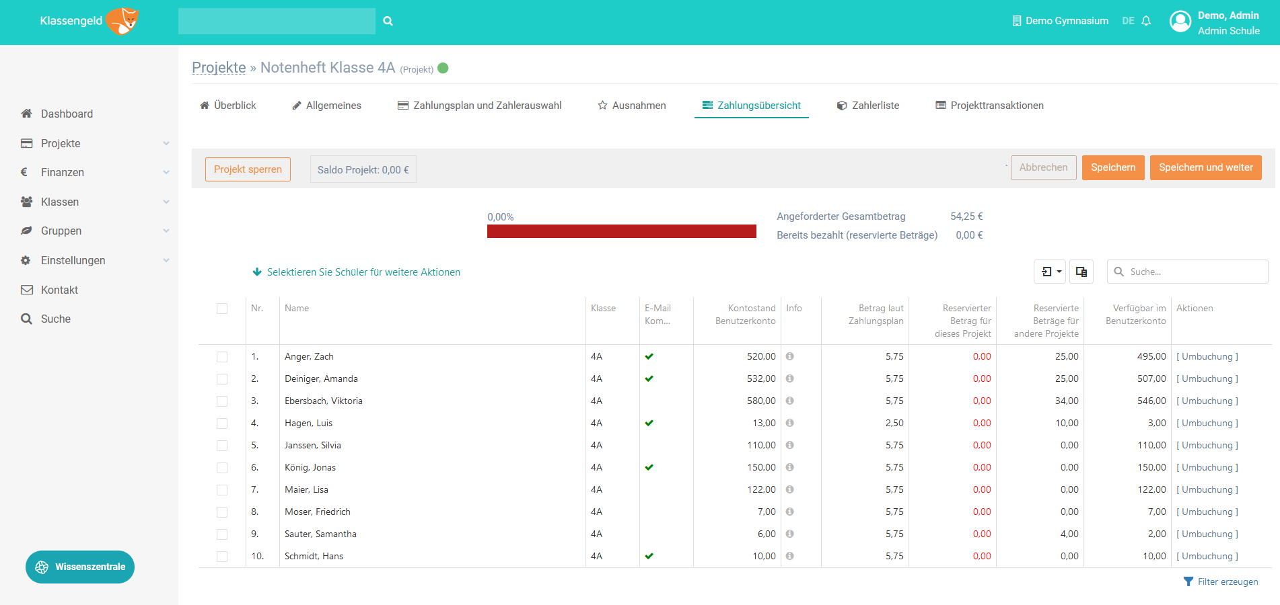This screenshot has width=1280, height=605.
Task: Open the export dropdown icon above table
Action: point(1050,272)
